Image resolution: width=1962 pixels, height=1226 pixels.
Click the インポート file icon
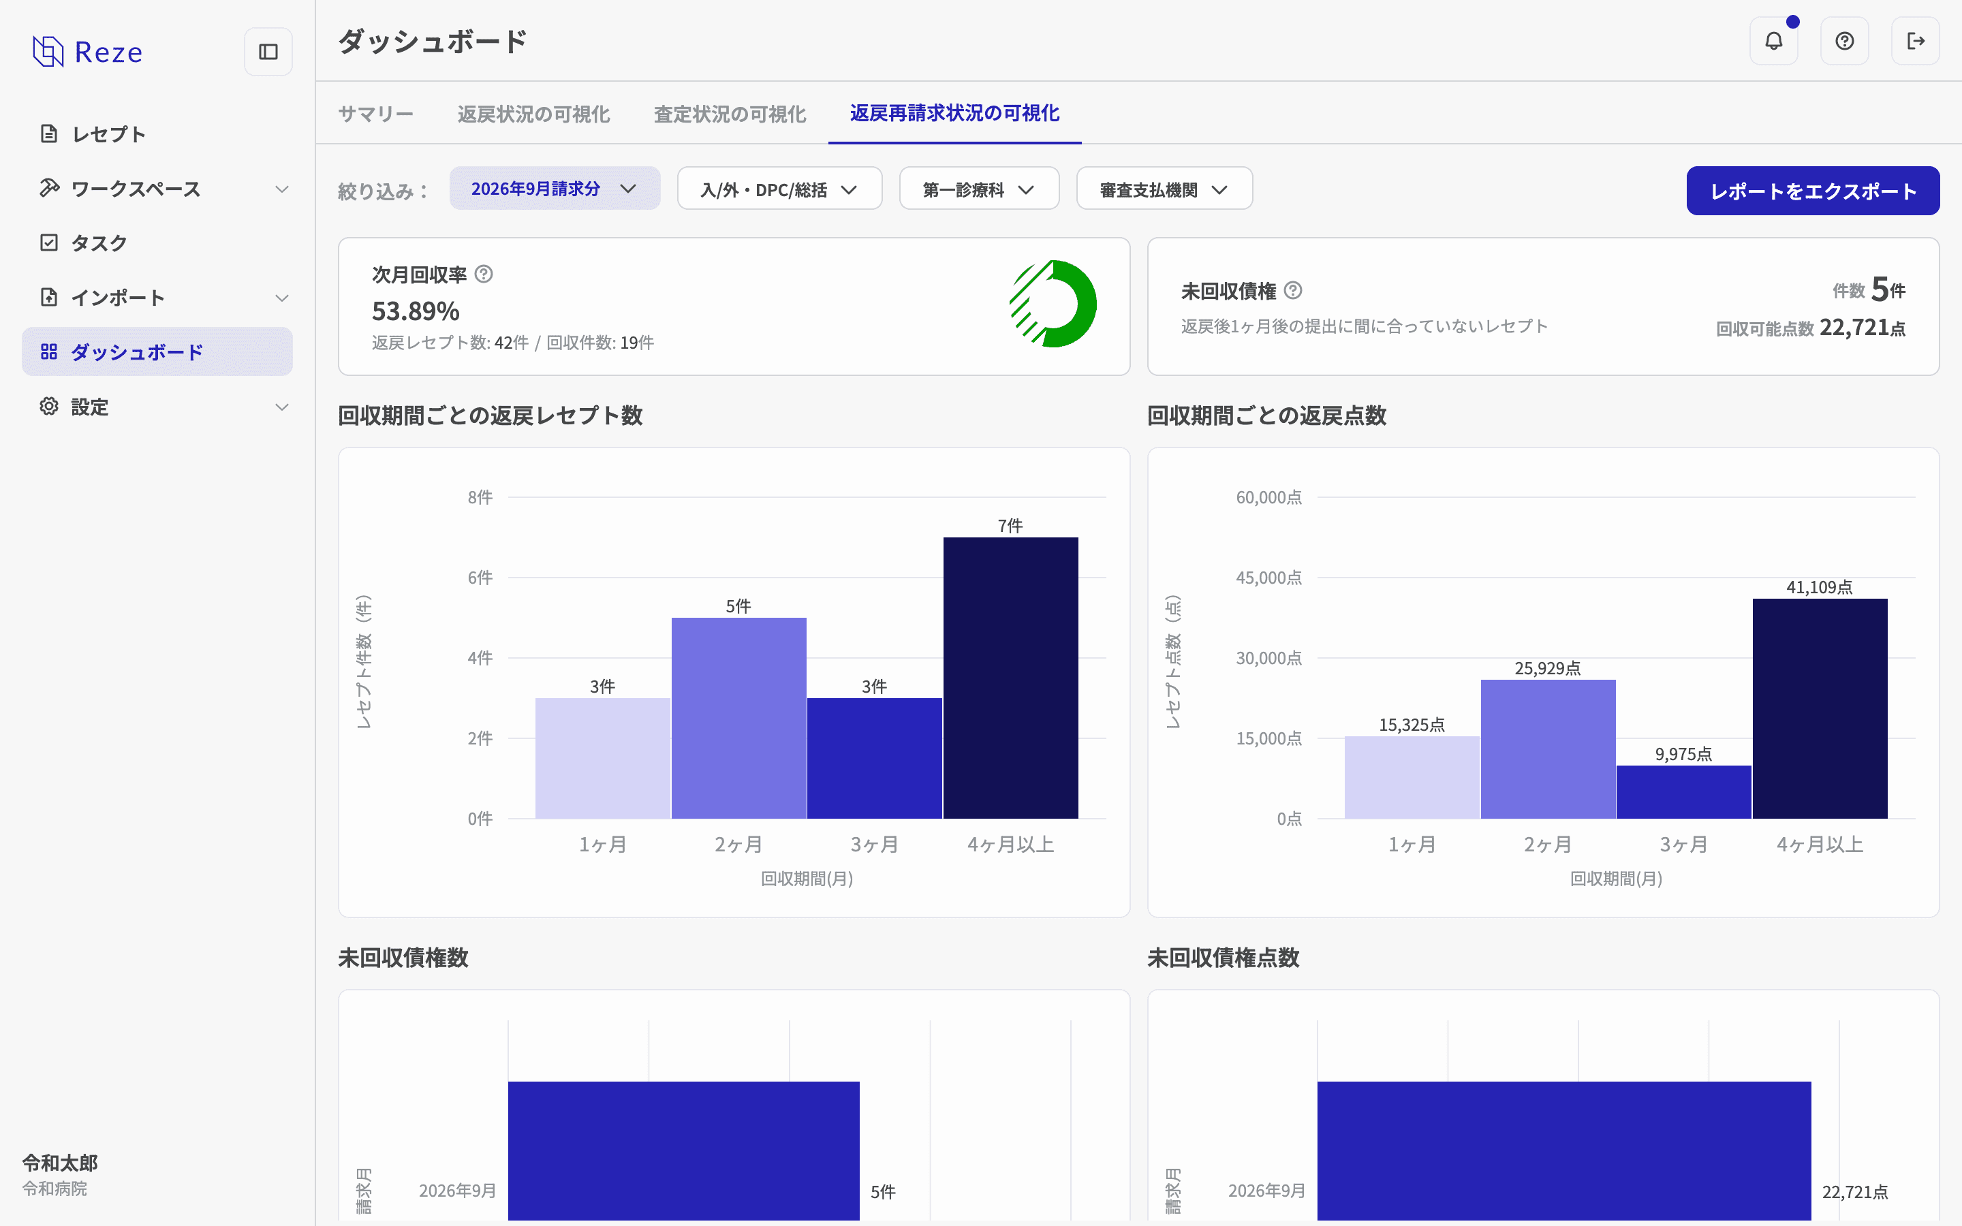point(48,297)
